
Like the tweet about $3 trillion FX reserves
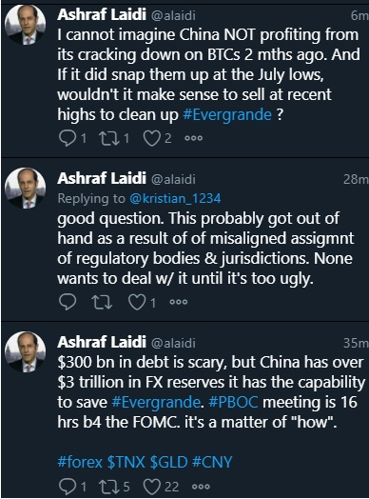pos(151,487)
